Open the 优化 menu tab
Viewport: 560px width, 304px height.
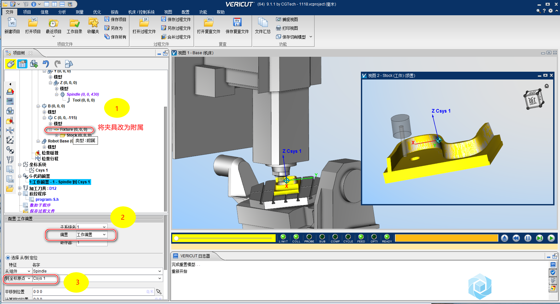coord(97,12)
